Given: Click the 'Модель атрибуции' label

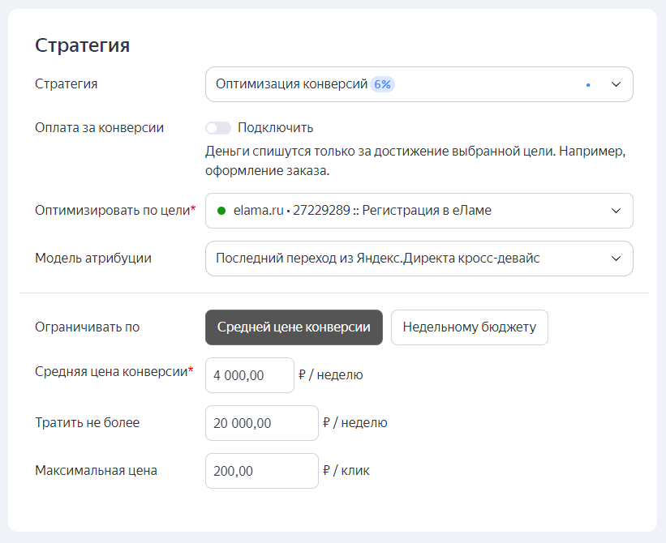Looking at the screenshot, I should [x=93, y=259].
